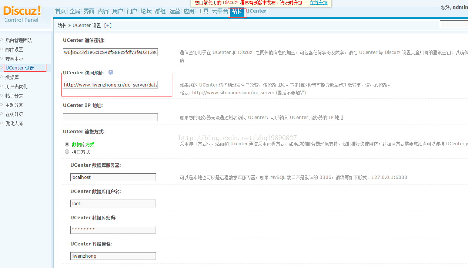This screenshot has height=268, width=468.
Task: Click the UCenter 通信密钥 input field
Action: [x=110, y=52]
